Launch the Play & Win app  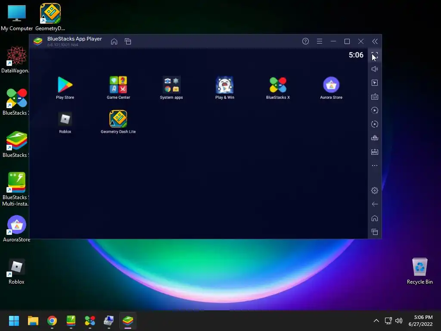coord(224,87)
